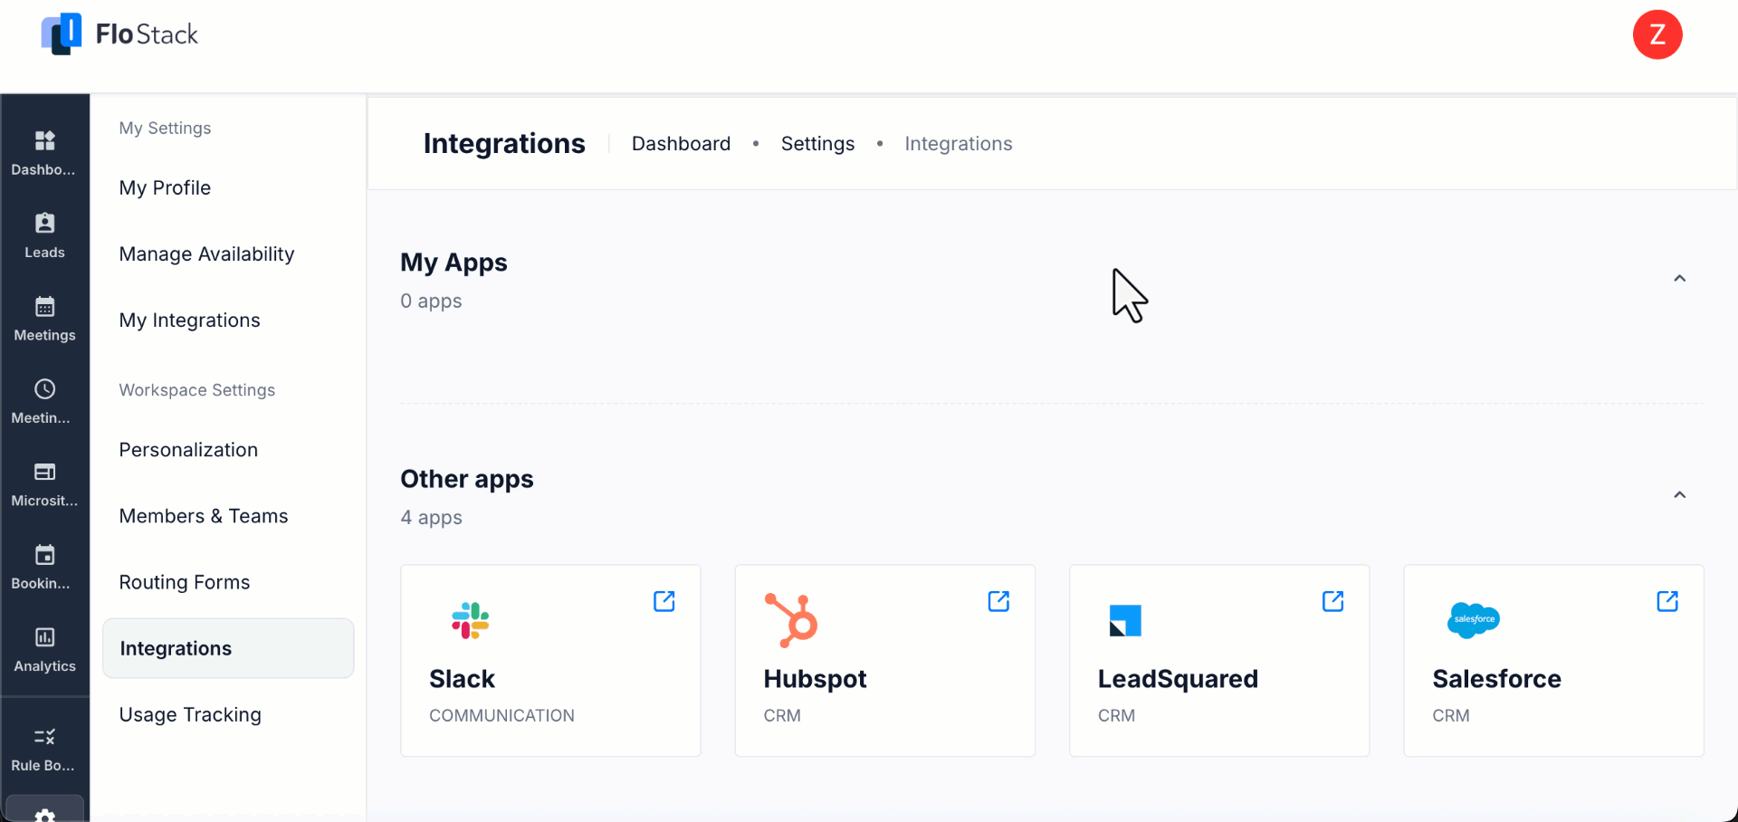Click the settings gear at sidebar bottom
1738x822 pixels.
click(x=44, y=813)
